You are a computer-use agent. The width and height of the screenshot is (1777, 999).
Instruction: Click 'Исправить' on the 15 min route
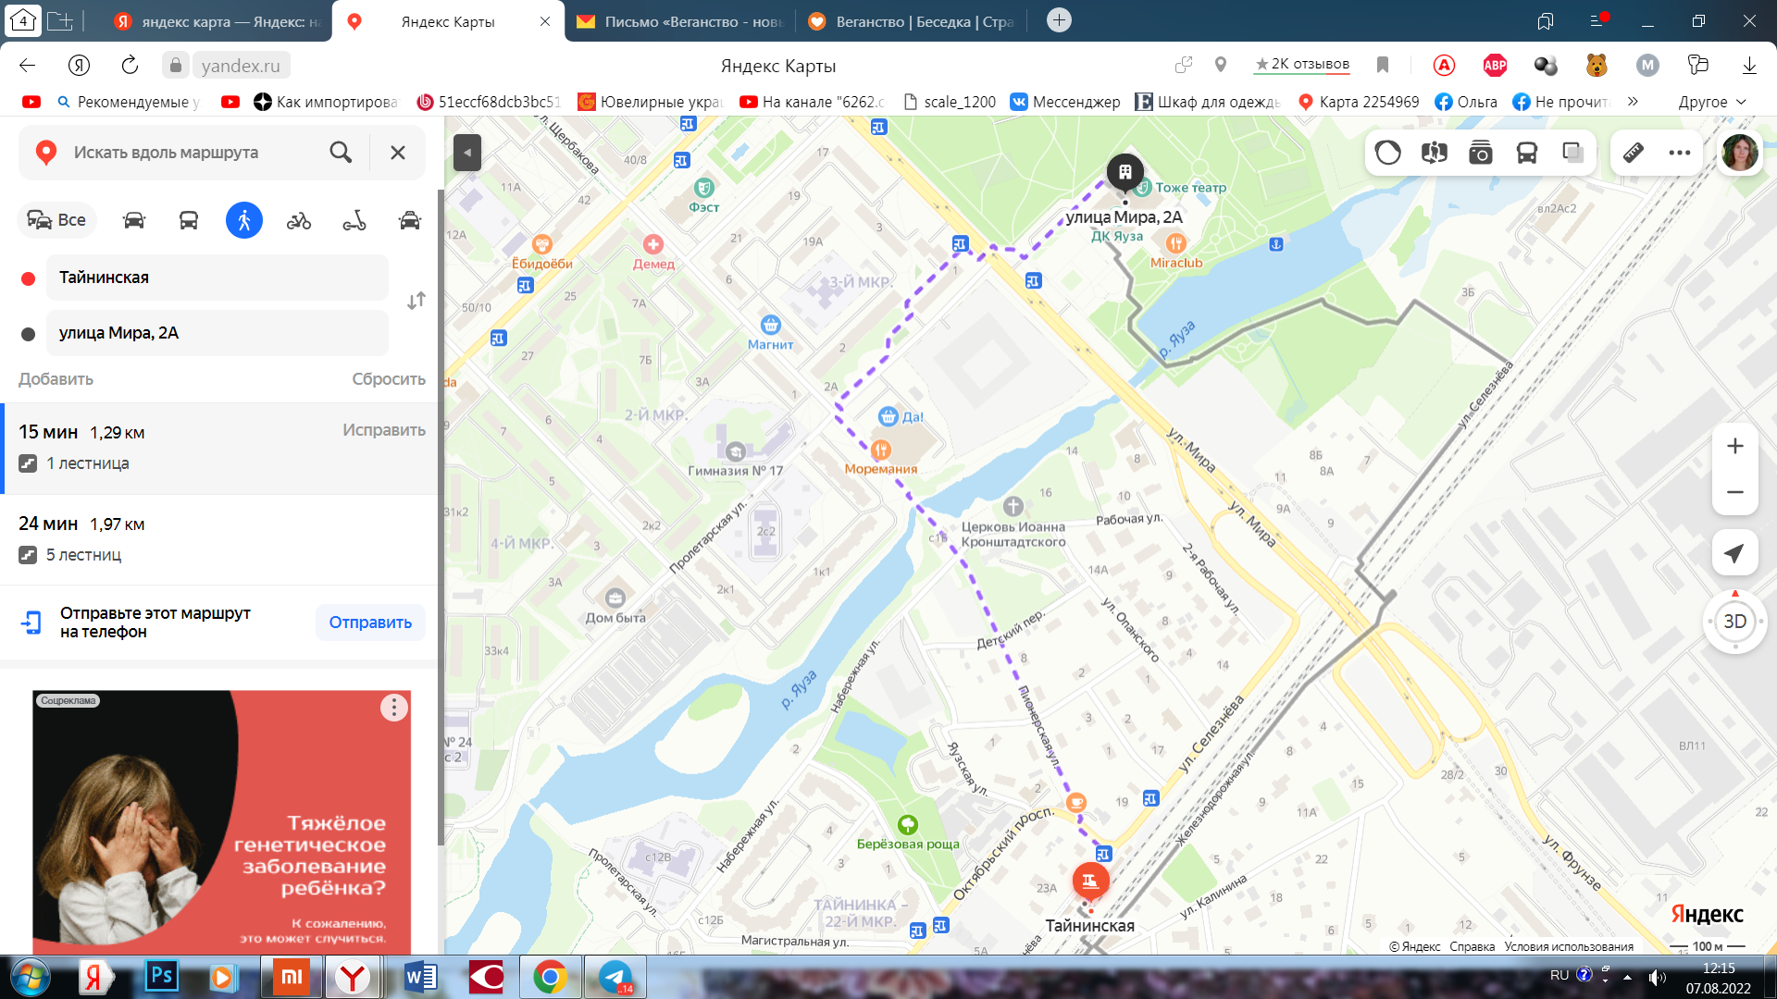pyautogui.click(x=384, y=430)
